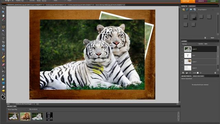Select the Eyedropper tool
Image resolution: width=220 pixels, height=124 pixels.
point(3,19)
